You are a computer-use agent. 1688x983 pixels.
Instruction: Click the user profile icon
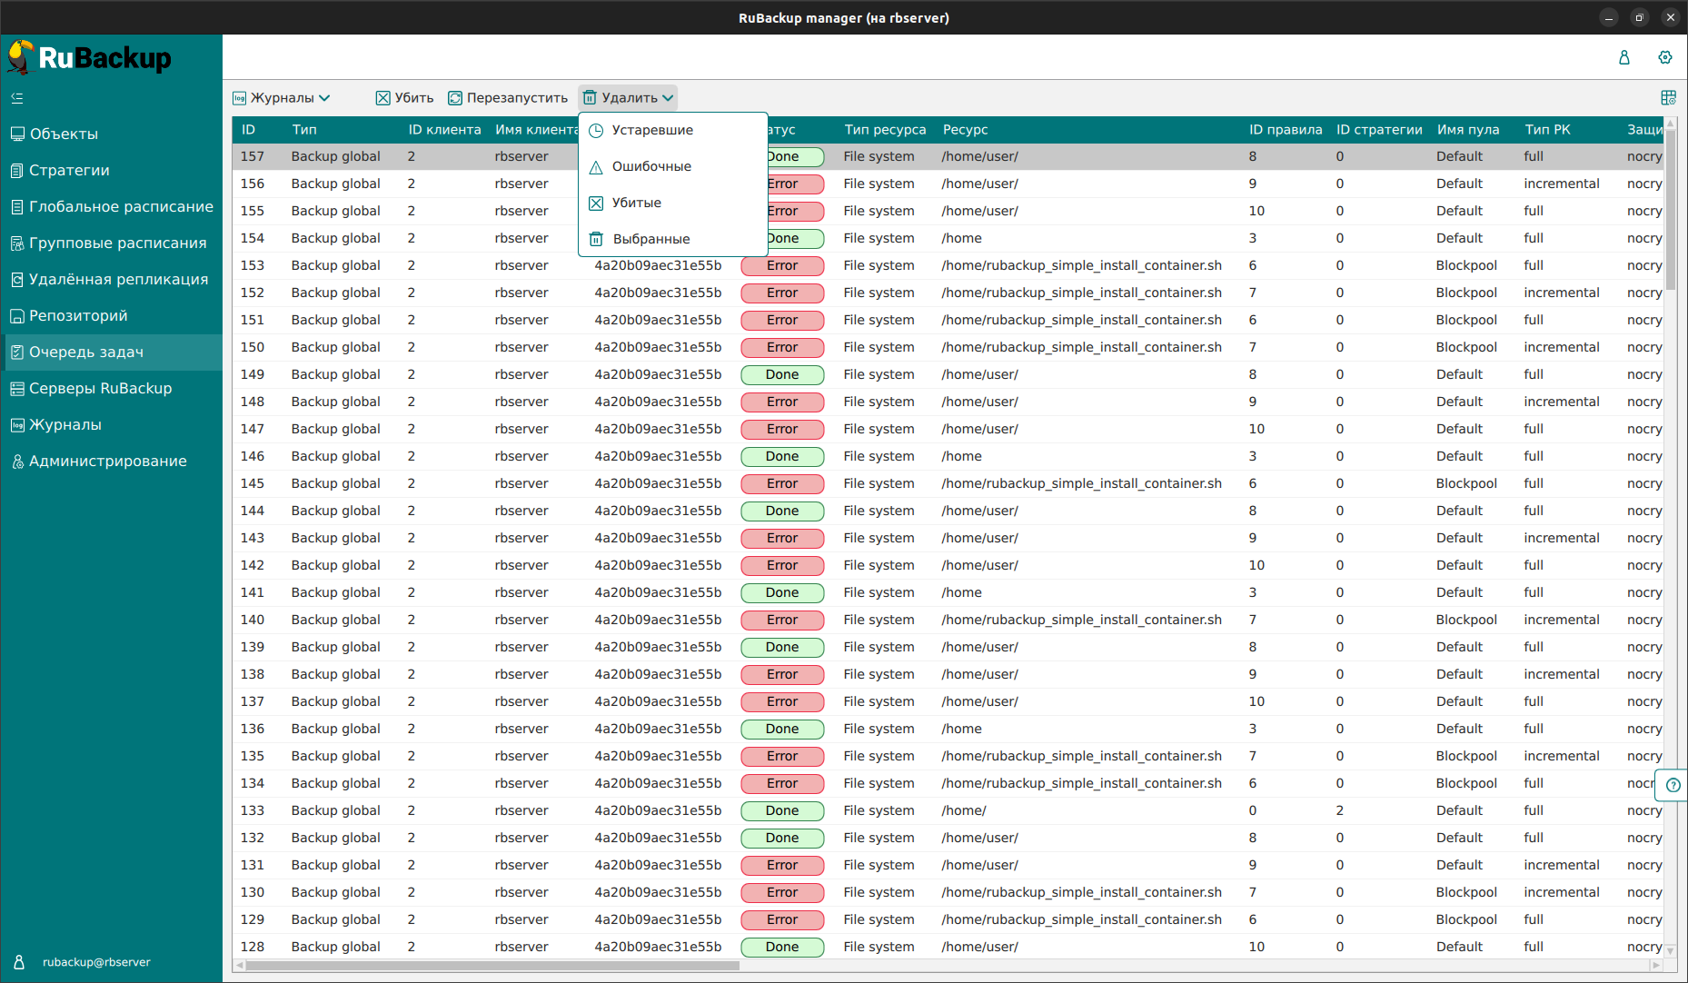tap(1624, 57)
